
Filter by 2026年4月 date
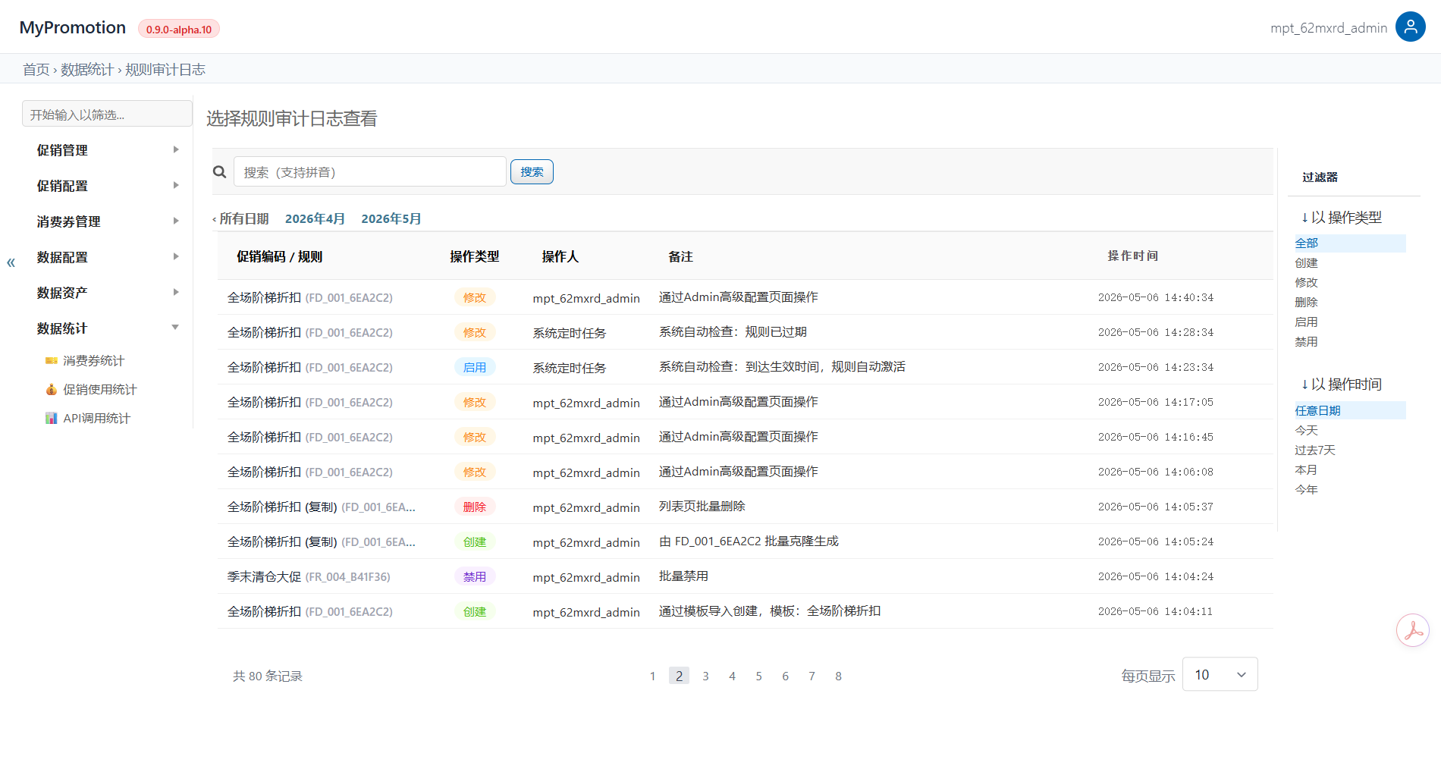[x=315, y=219]
